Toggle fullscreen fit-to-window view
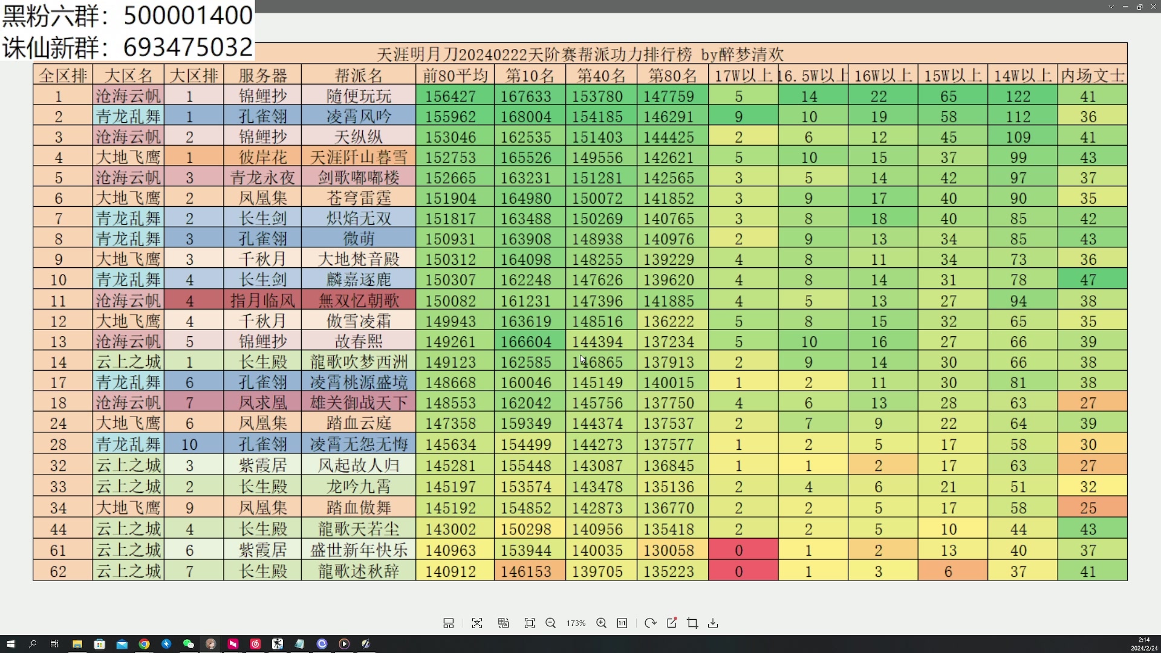 530,623
